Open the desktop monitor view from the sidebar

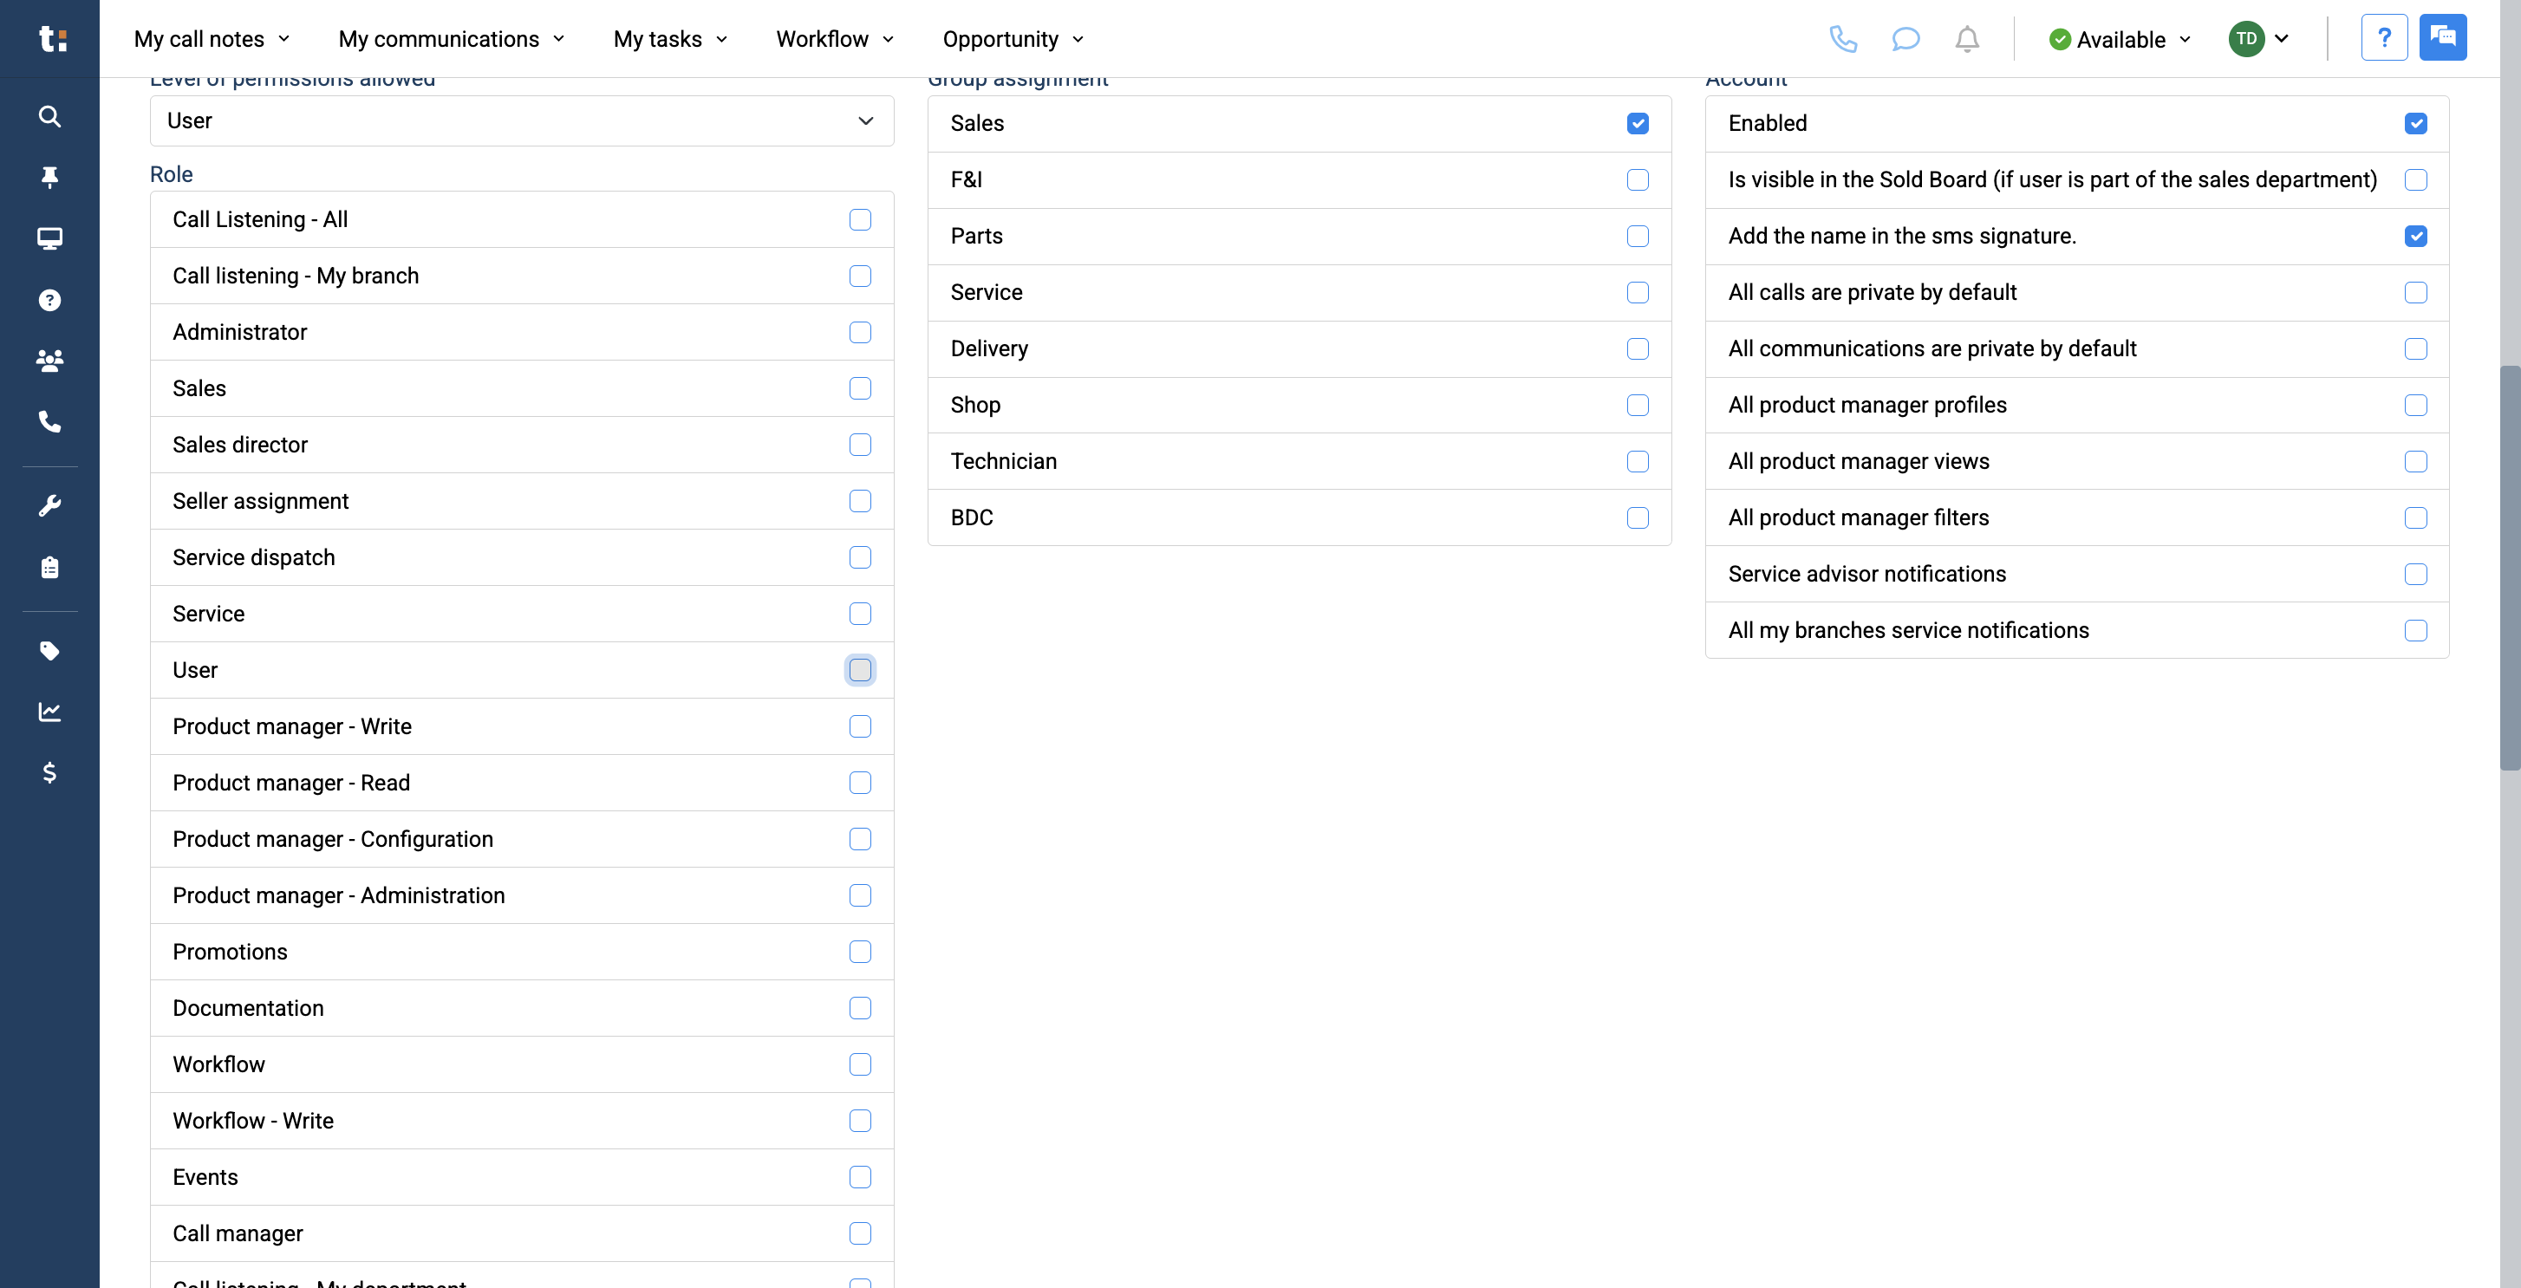point(49,237)
